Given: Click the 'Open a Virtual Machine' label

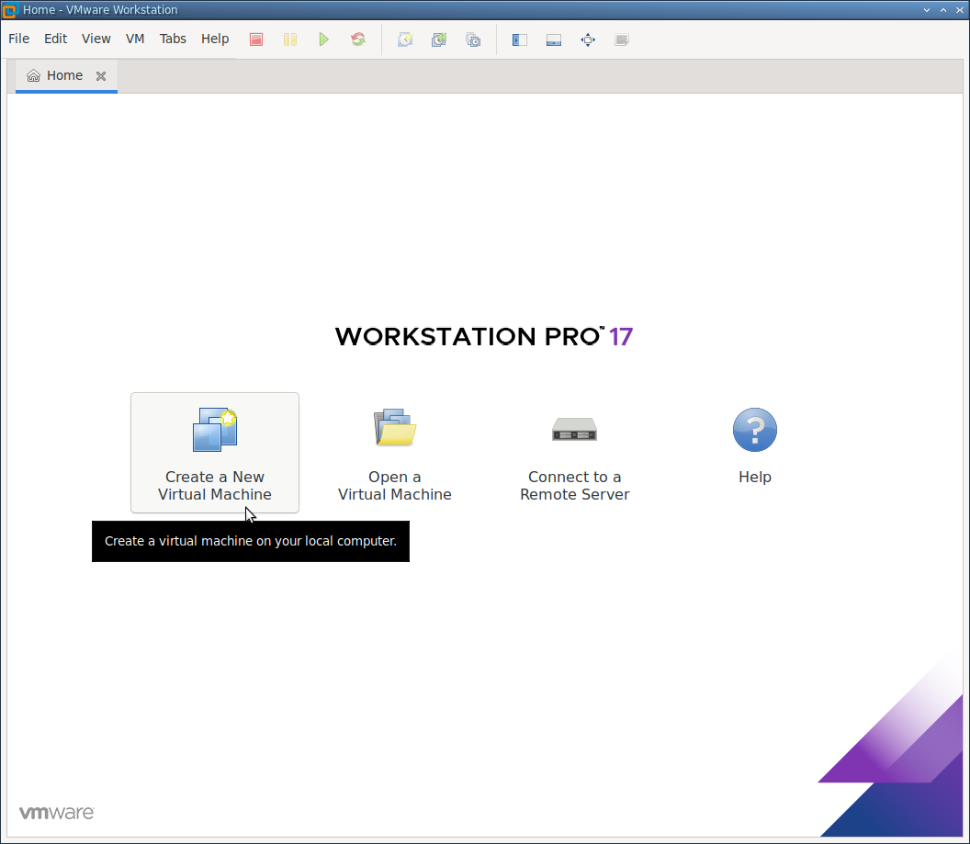Looking at the screenshot, I should tap(395, 486).
